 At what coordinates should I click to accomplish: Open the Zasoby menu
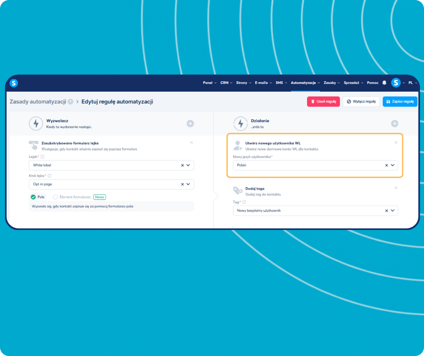pyautogui.click(x=332, y=83)
